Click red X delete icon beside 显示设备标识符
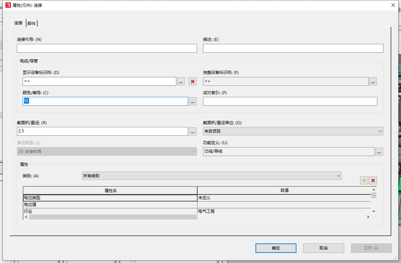Viewport: 401px width, 263px height. click(x=193, y=81)
